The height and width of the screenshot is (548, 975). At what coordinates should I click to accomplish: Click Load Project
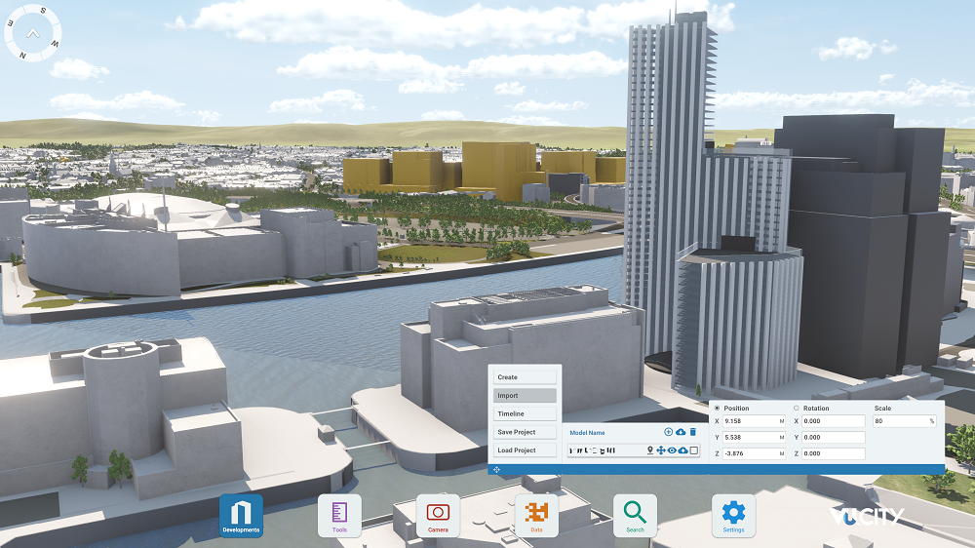point(525,450)
